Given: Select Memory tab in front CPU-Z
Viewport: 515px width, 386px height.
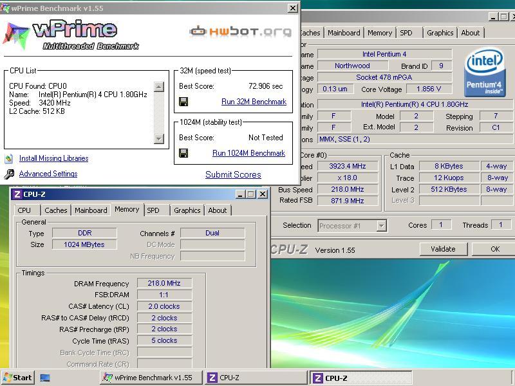Looking at the screenshot, I should (x=127, y=210).
